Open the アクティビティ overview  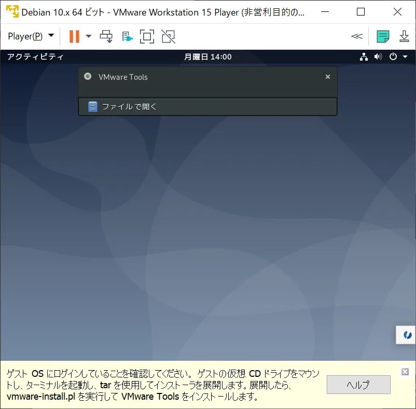tap(35, 57)
